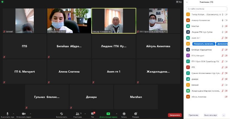
Task: Click the green Share Screen (Демонстрация экрана) icon
Action: click(x=108, y=114)
